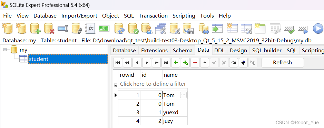Click the rename text-field toolbar icon

[x=63, y=29]
